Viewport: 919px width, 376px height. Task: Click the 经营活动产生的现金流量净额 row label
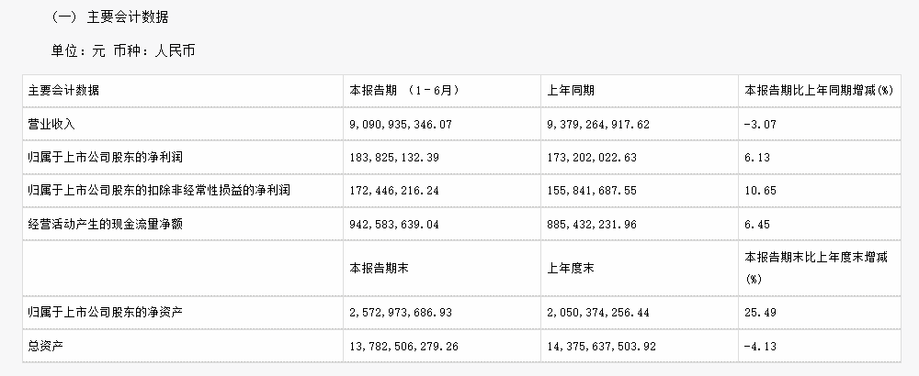(106, 224)
